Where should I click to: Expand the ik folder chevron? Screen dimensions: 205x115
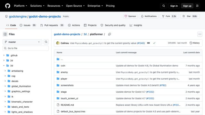(5, 96)
